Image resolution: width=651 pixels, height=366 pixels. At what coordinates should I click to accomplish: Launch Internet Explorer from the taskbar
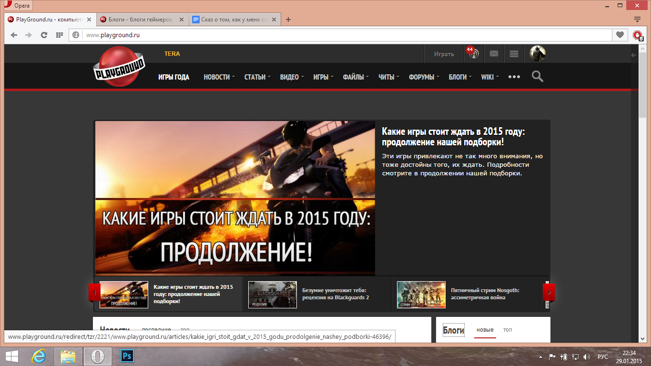[38, 356]
